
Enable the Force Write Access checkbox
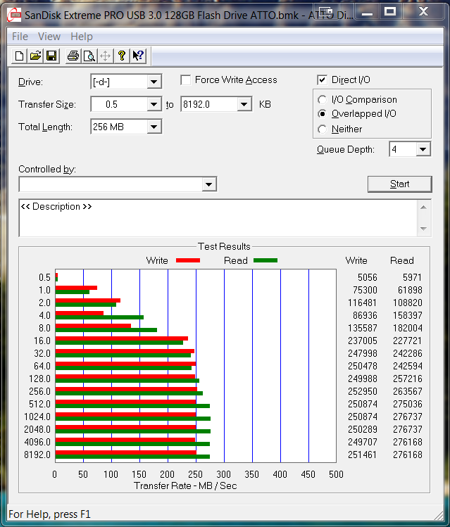(186, 80)
